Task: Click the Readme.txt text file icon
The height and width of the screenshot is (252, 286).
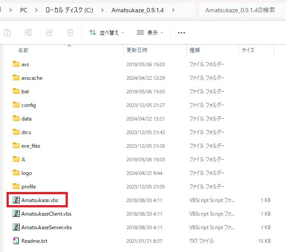Action: coord(16,241)
